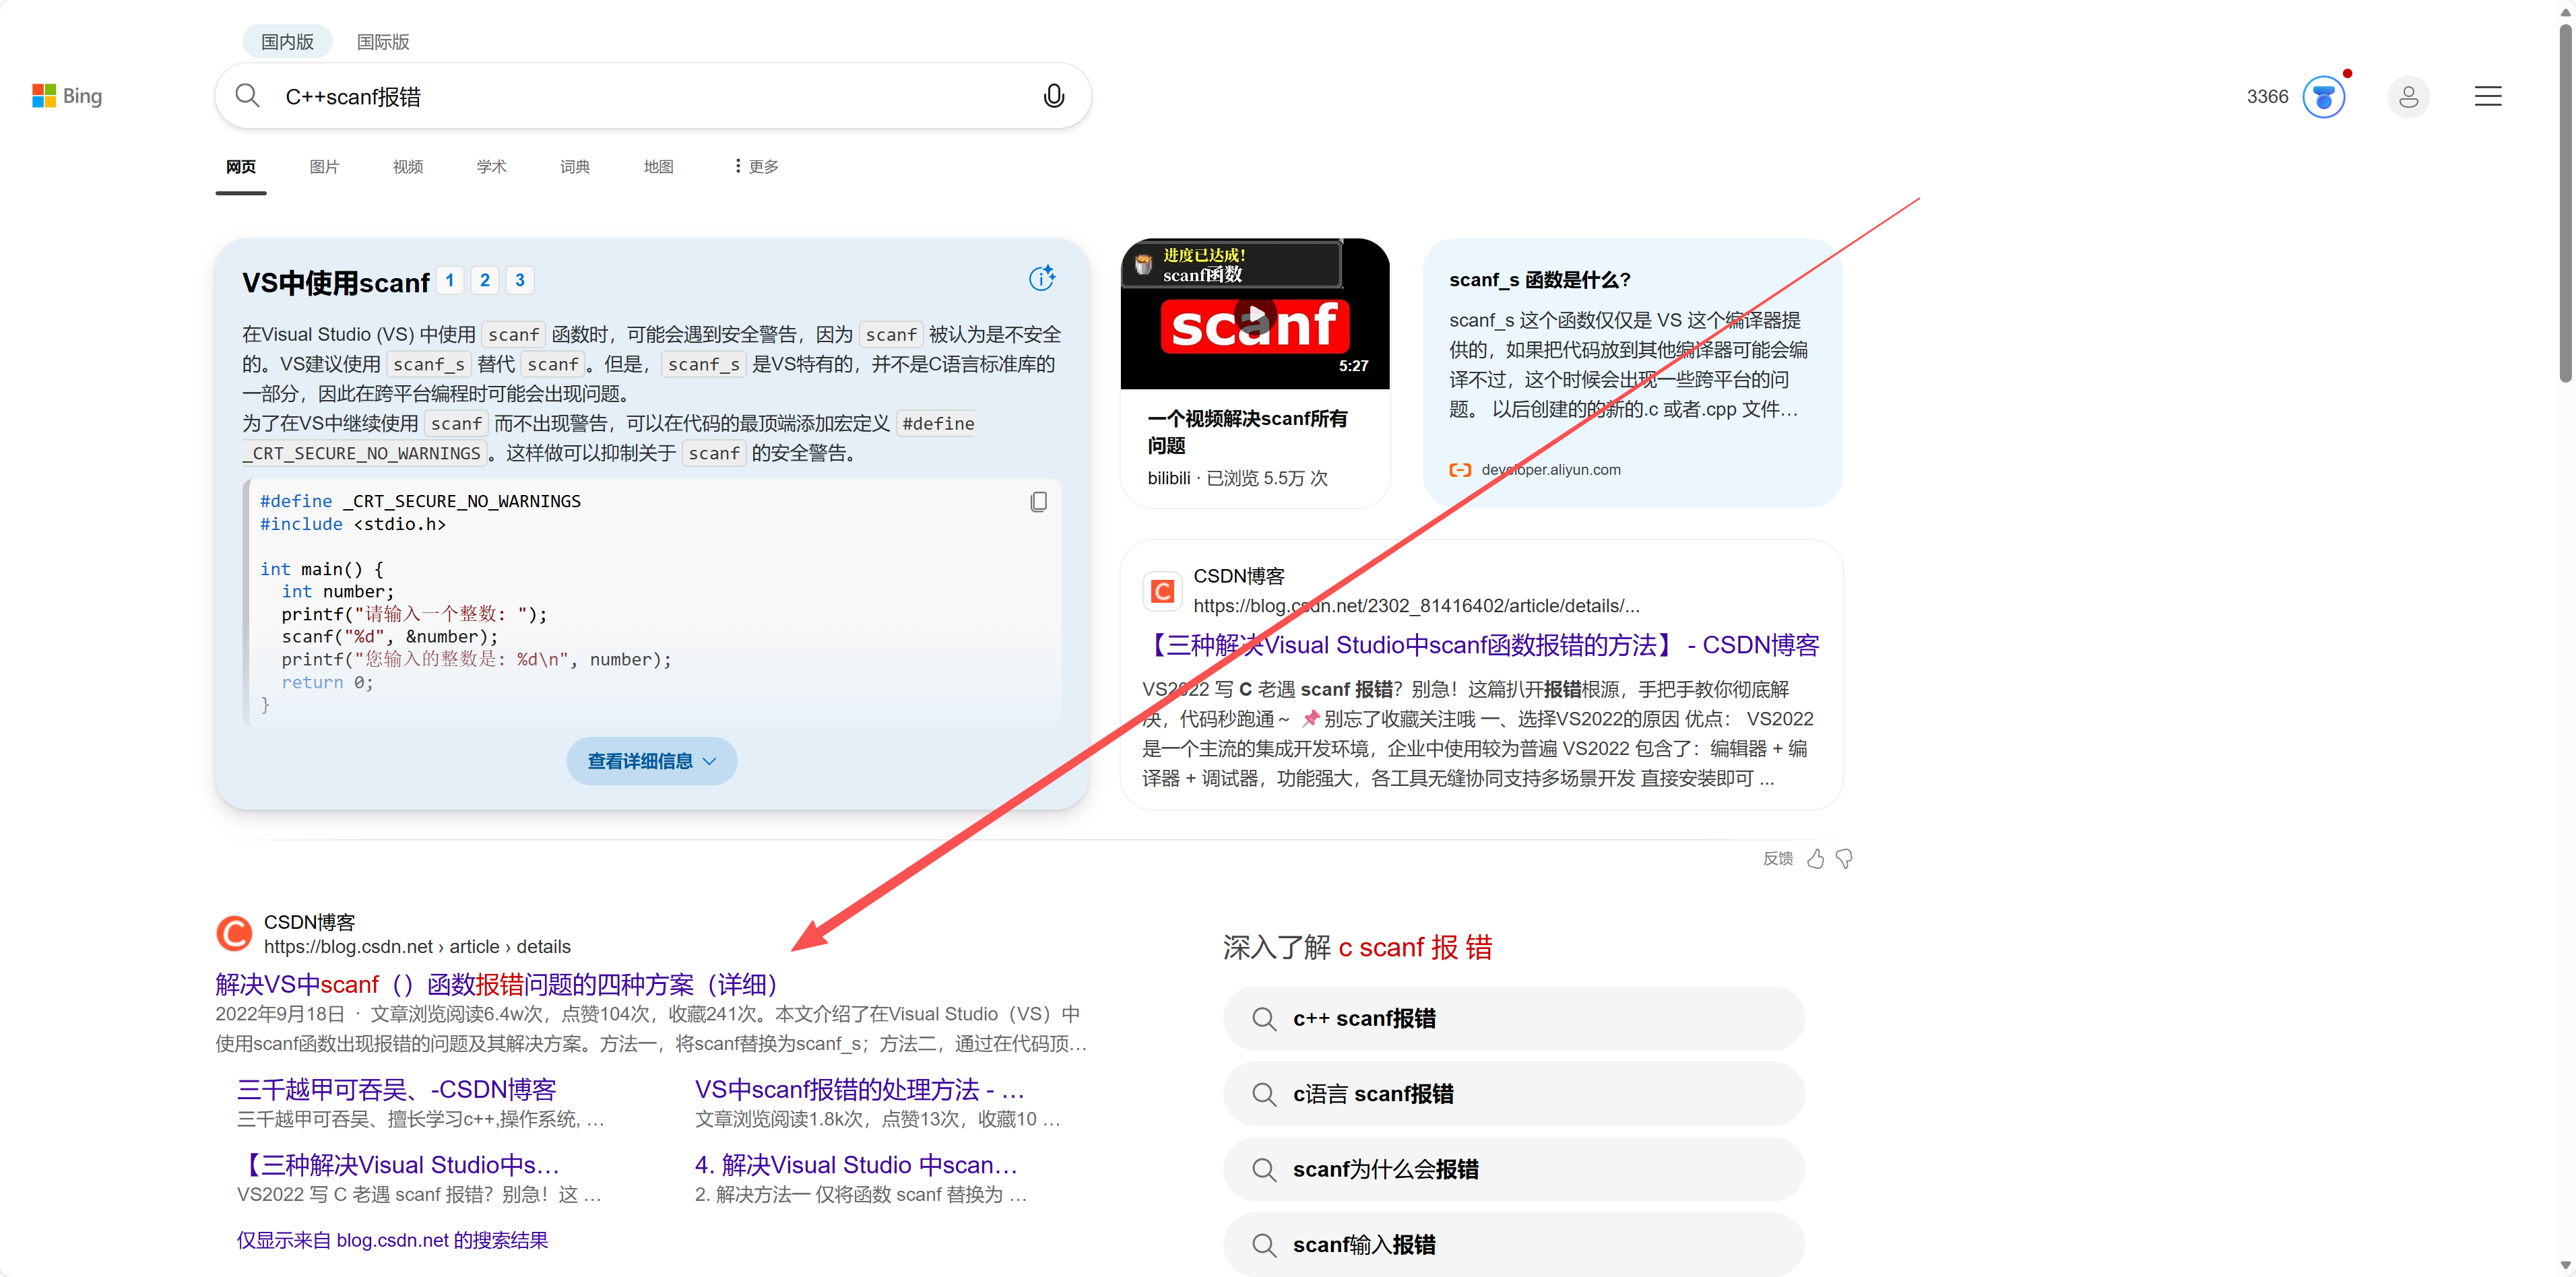This screenshot has height=1277, width=2576.
Task: Open the Rewards medal icon
Action: 2323,97
